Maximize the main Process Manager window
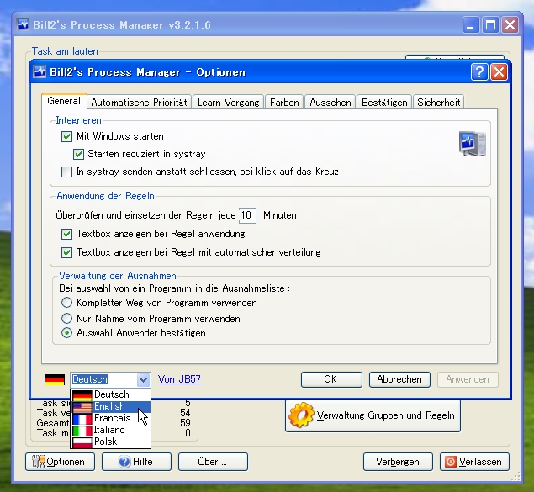 (490, 25)
